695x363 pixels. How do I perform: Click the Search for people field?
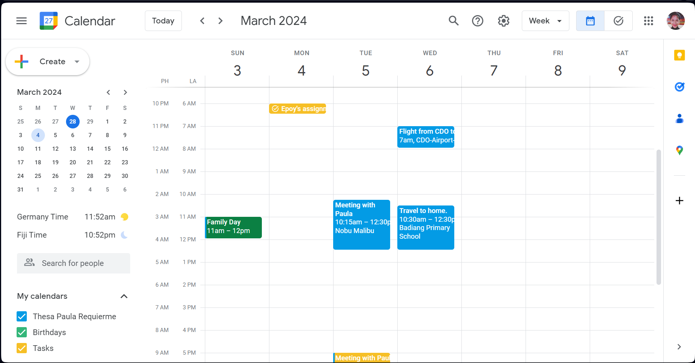click(74, 263)
